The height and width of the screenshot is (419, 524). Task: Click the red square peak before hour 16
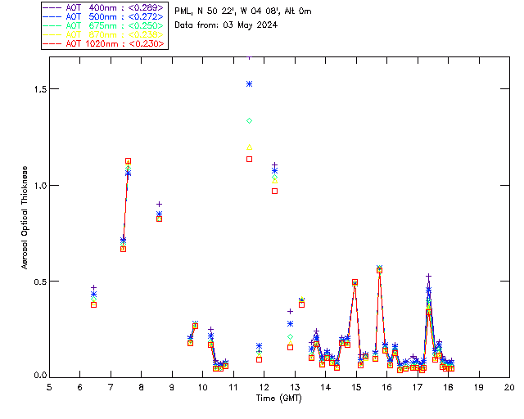click(379, 270)
